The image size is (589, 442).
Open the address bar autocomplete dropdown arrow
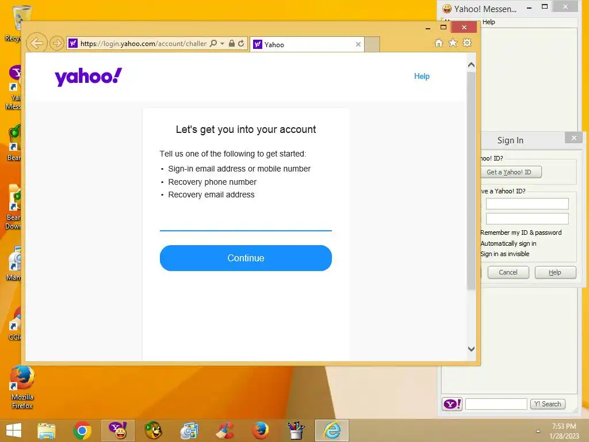pyautogui.click(x=223, y=44)
